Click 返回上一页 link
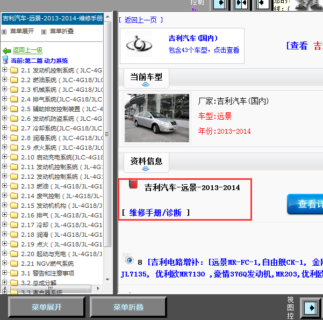Image resolution: width=323 pixels, height=320 pixels. point(141,20)
